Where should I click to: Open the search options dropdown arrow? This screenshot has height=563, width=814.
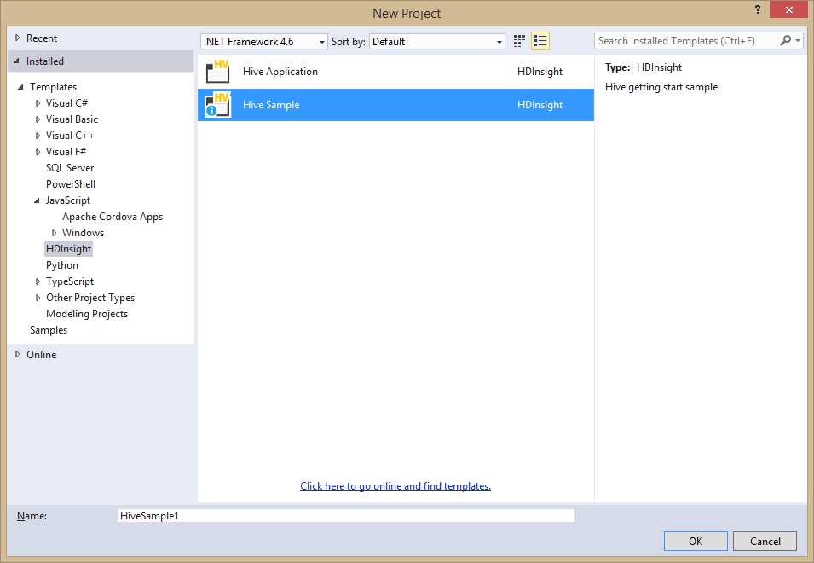[798, 40]
